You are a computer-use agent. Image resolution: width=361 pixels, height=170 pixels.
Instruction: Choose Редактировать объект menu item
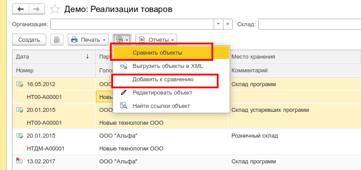(x=171, y=93)
